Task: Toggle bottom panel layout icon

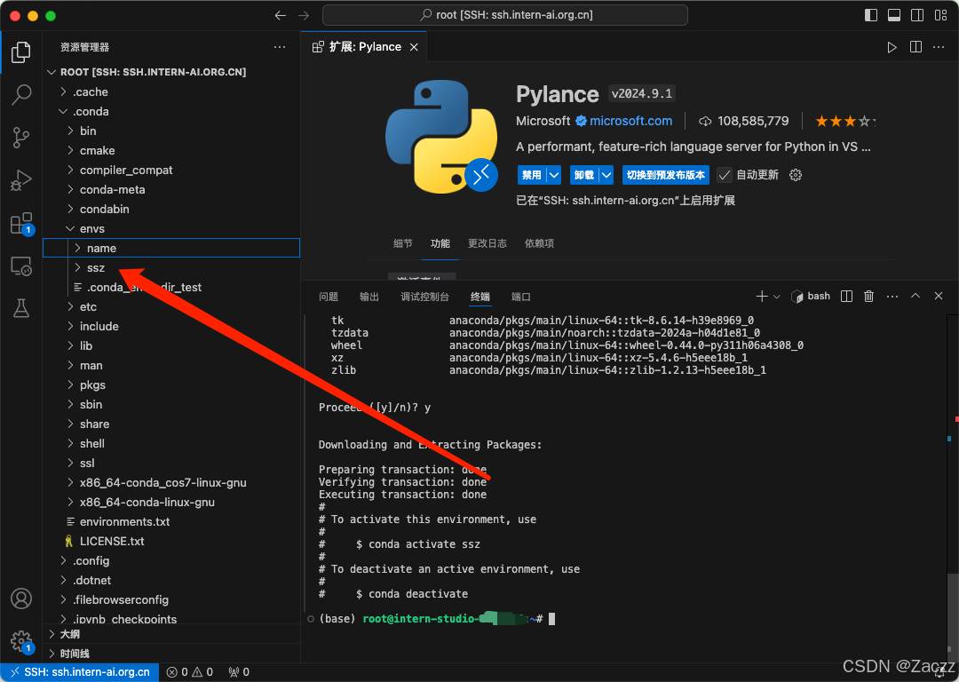Action: (894, 15)
